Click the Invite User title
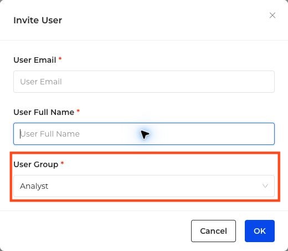 38,20
